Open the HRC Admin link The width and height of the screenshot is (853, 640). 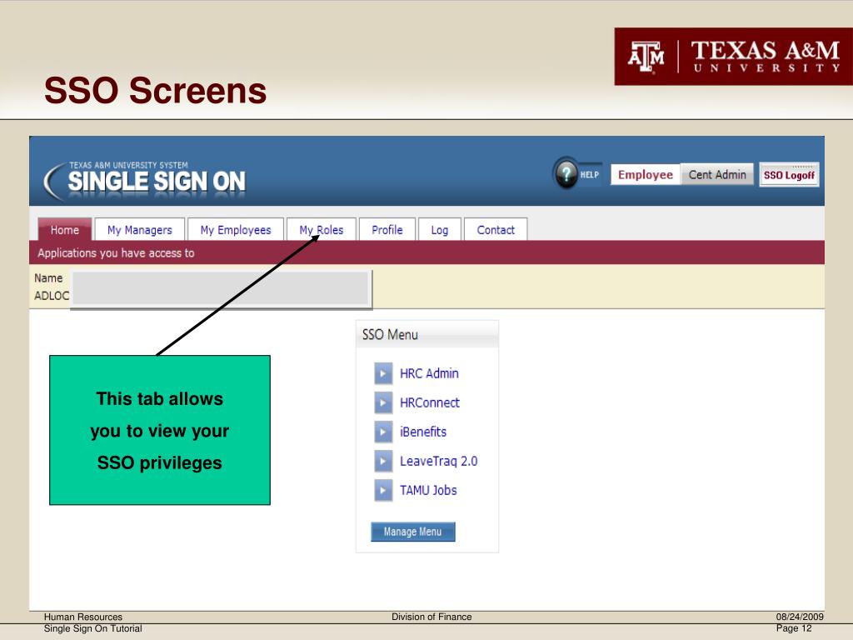429,373
